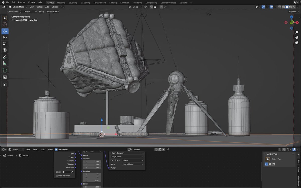Open the World shader type dropdown
Viewport: 301px width, 188px height.
[x=16, y=149]
